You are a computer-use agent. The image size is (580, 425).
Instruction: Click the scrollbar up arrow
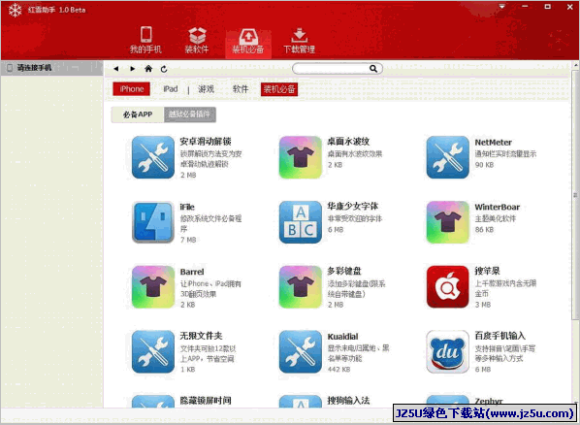pos(575,65)
